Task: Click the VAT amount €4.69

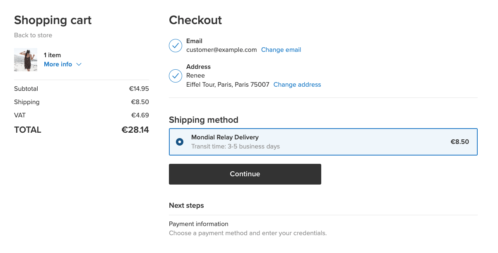Action: [140, 115]
